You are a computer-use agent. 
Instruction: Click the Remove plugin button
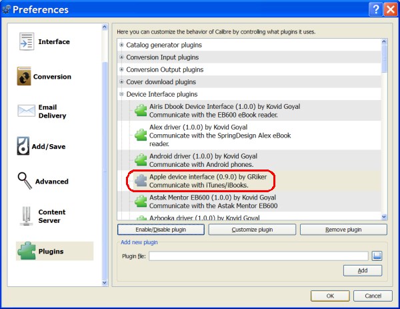click(343, 230)
